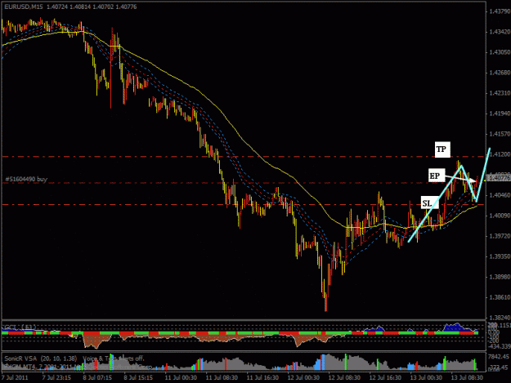Click the 13 Jul 08:30 time label
The width and height of the screenshot is (511, 383).
click(x=467, y=378)
